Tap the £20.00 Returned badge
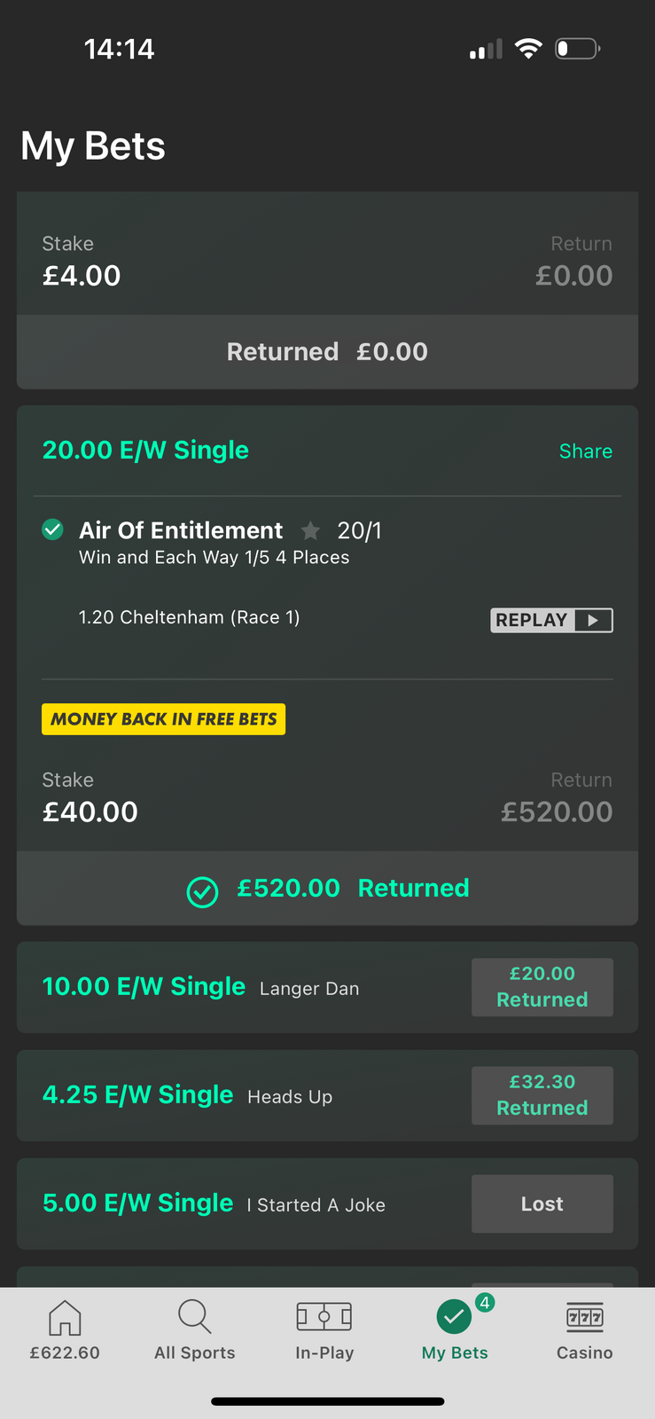 pyautogui.click(x=542, y=987)
